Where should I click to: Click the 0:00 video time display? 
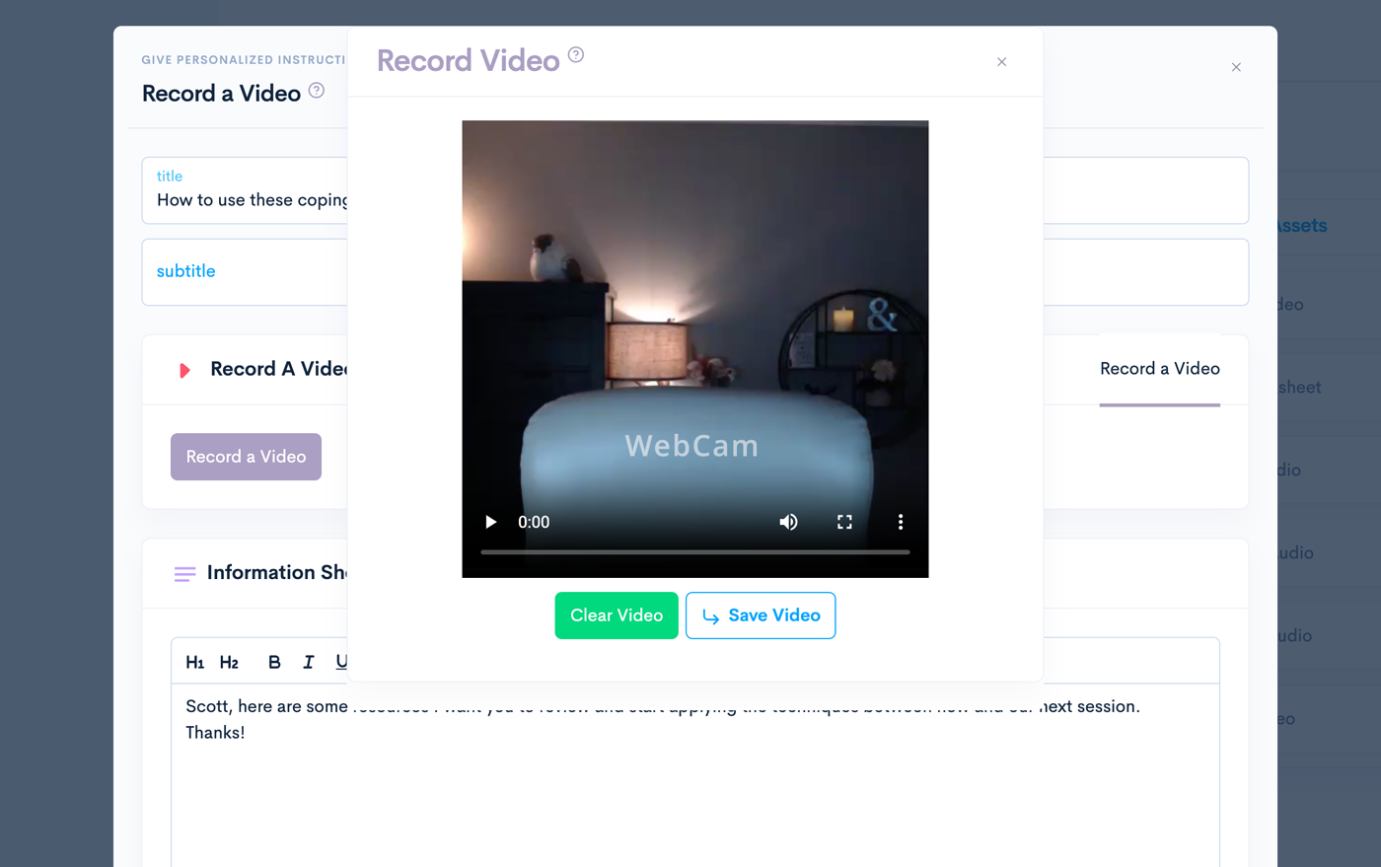[x=534, y=522]
